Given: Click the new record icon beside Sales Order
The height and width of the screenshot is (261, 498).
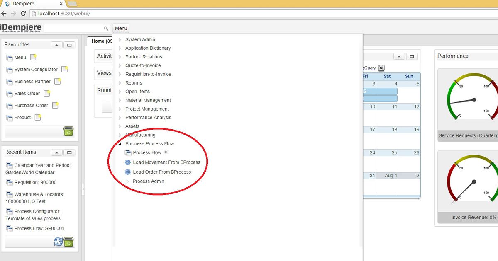Looking at the screenshot, I should click(47, 94).
